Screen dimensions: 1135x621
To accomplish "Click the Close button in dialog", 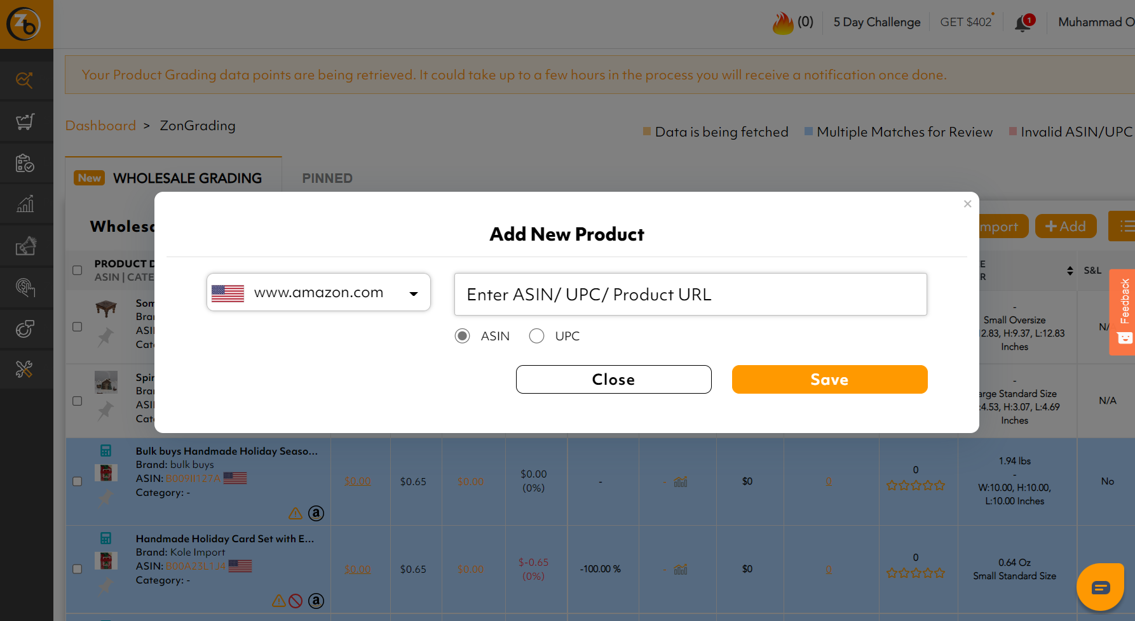I will (x=613, y=379).
